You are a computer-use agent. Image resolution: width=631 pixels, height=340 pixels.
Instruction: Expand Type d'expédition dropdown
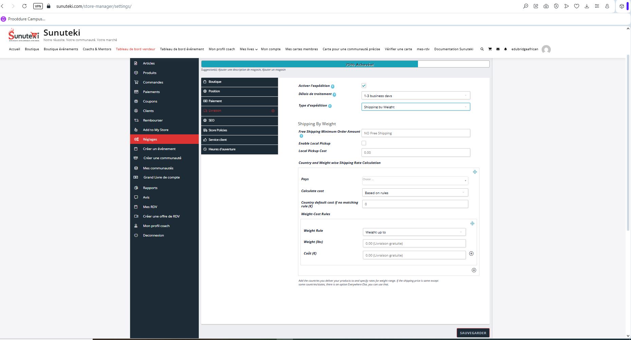416,107
